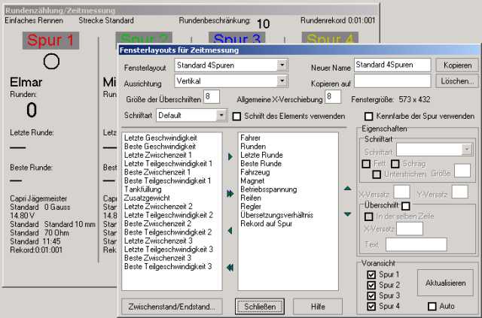Click the Kopieren button
The width and height of the screenshot is (482, 318).
(x=456, y=65)
